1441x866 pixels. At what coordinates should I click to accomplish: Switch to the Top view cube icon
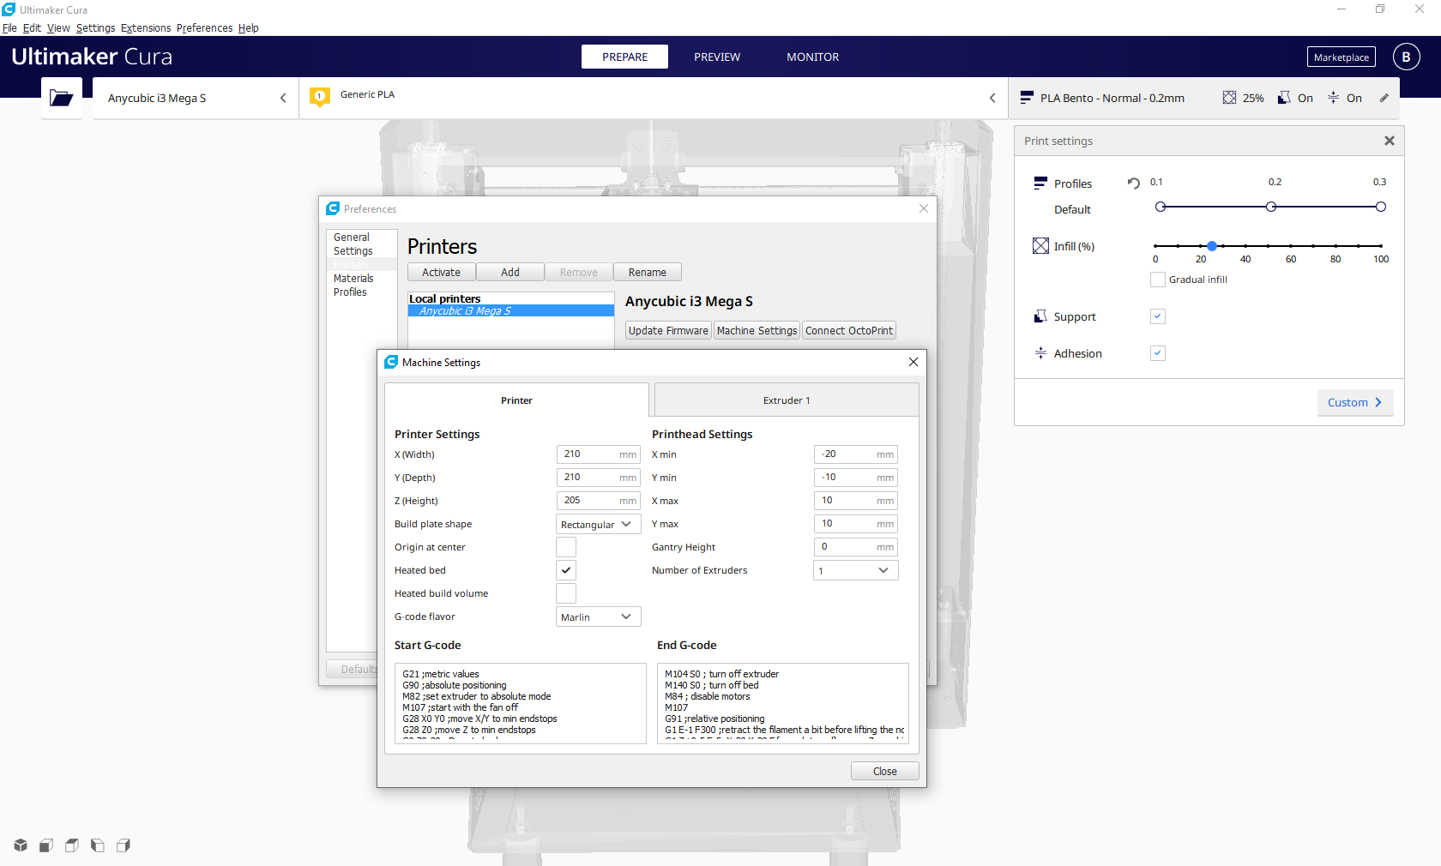point(72,845)
